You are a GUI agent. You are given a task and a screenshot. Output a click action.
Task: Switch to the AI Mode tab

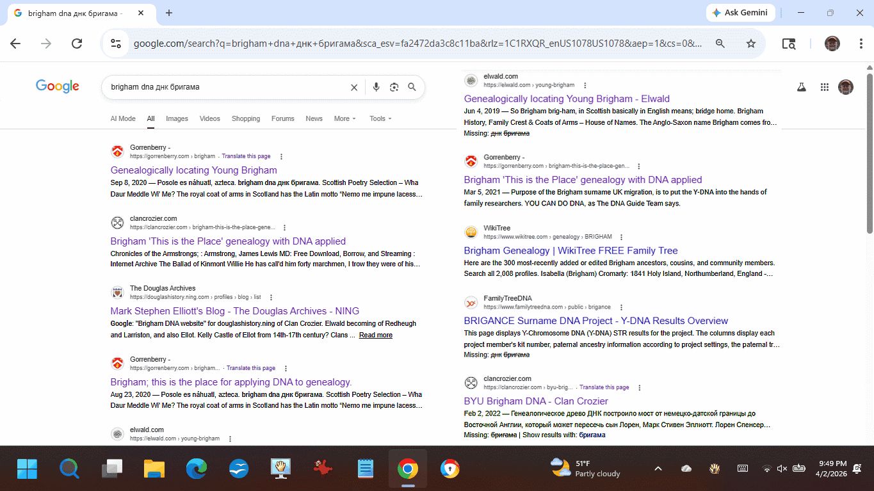[123, 118]
